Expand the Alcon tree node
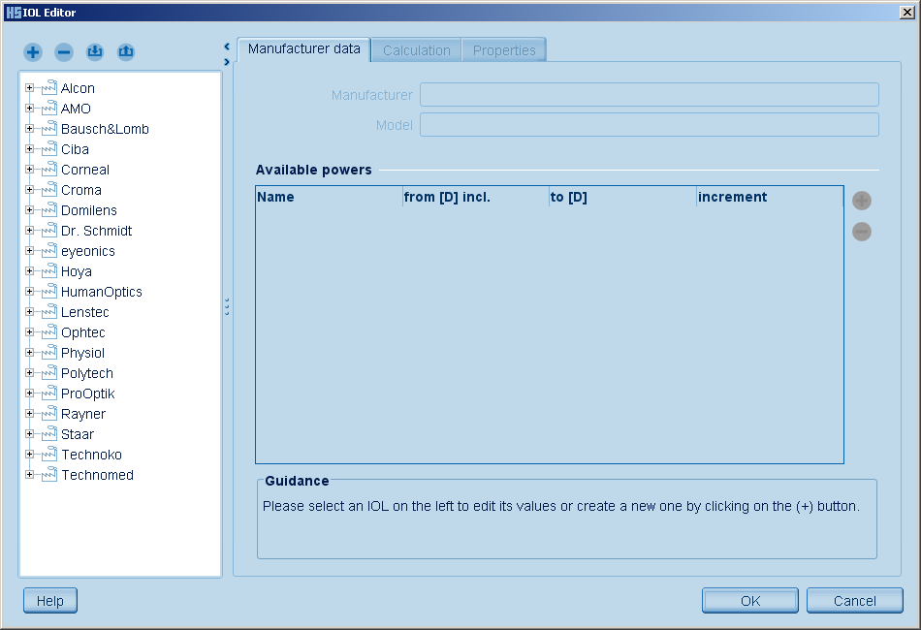This screenshot has height=630, width=921. (29, 88)
